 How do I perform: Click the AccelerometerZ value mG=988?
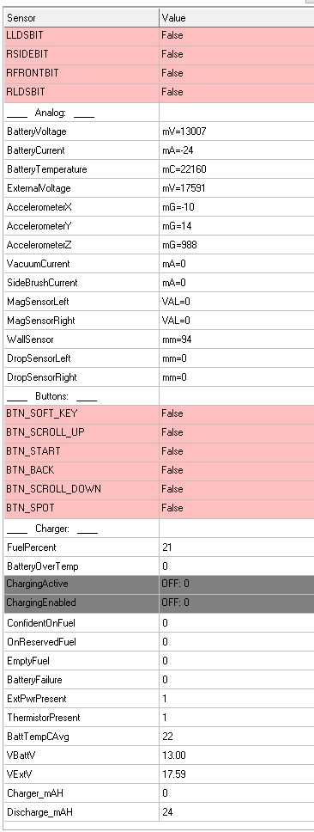click(180, 245)
